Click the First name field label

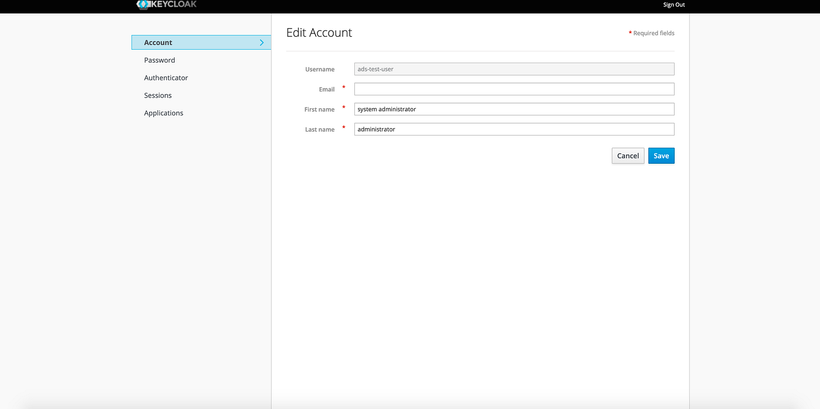pyautogui.click(x=319, y=109)
